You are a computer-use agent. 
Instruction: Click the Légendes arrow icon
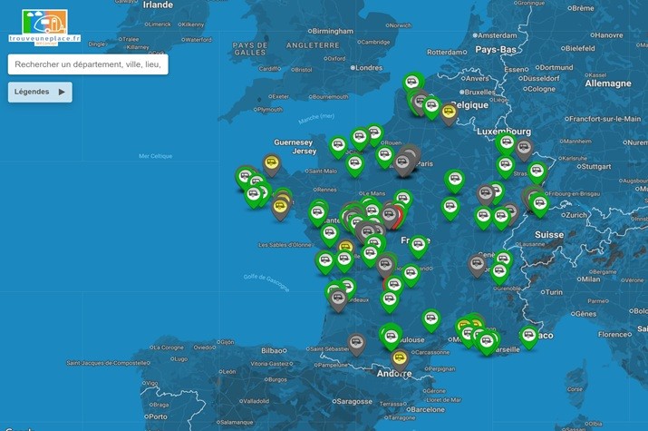click(62, 92)
